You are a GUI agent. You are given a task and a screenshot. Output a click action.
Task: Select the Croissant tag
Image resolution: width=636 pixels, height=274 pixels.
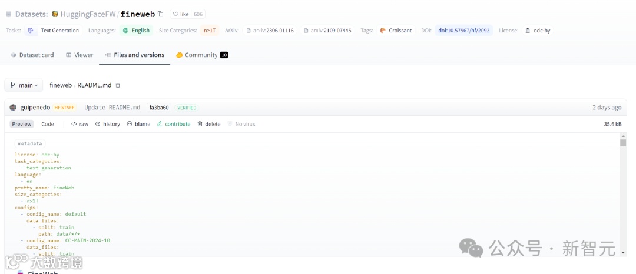point(396,31)
